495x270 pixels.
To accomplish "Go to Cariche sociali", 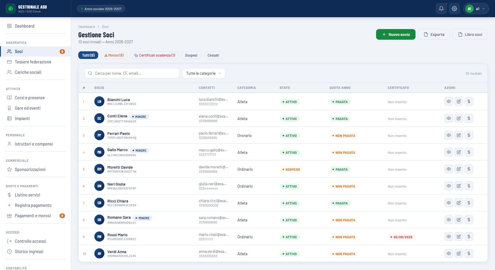I will point(36,72).
